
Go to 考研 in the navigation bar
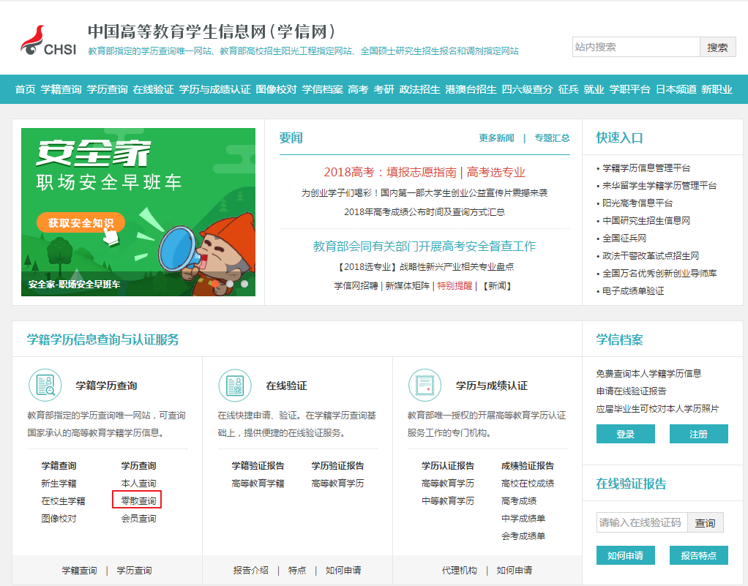[384, 89]
